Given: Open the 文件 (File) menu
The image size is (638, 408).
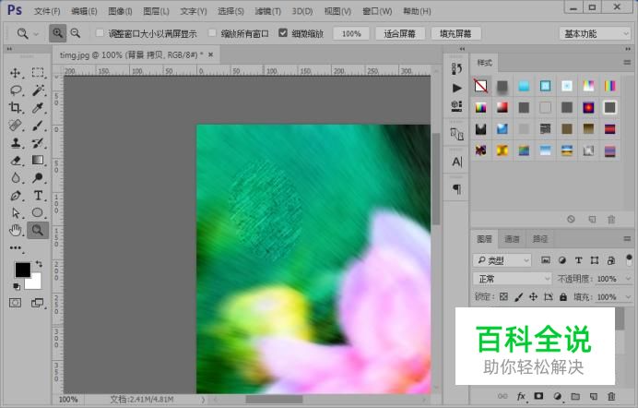Looking at the screenshot, I should (47, 11).
